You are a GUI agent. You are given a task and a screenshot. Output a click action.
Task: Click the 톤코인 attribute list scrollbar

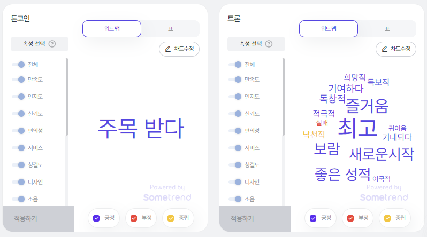click(67, 97)
